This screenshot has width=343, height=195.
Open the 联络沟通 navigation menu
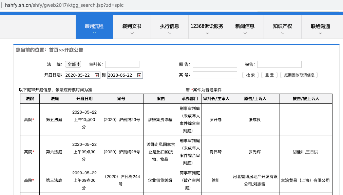pos(320,27)
